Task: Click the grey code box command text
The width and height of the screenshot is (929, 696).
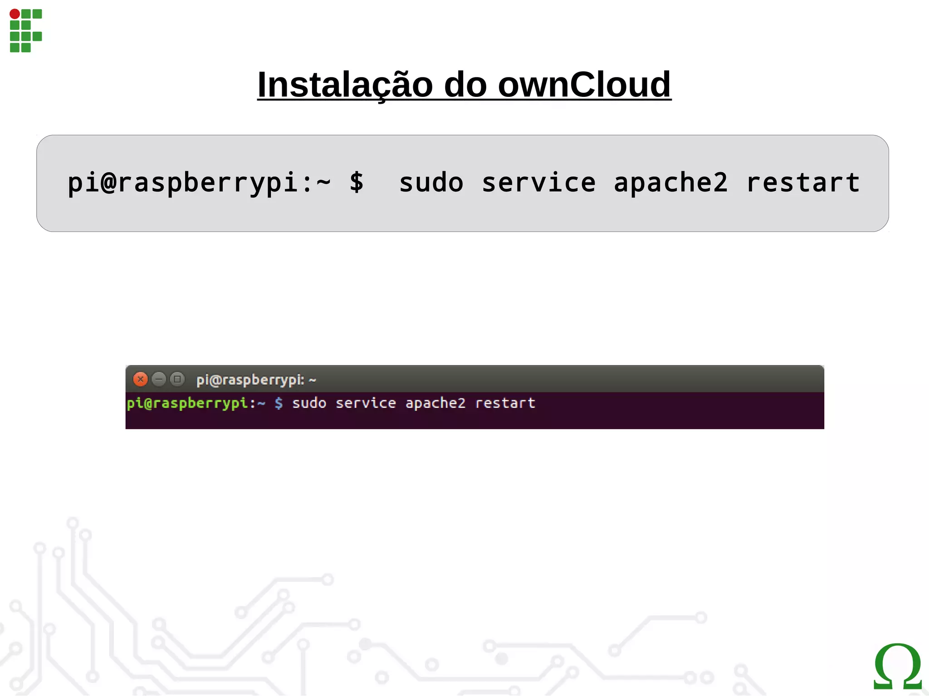Action: [x=464, y=183]
